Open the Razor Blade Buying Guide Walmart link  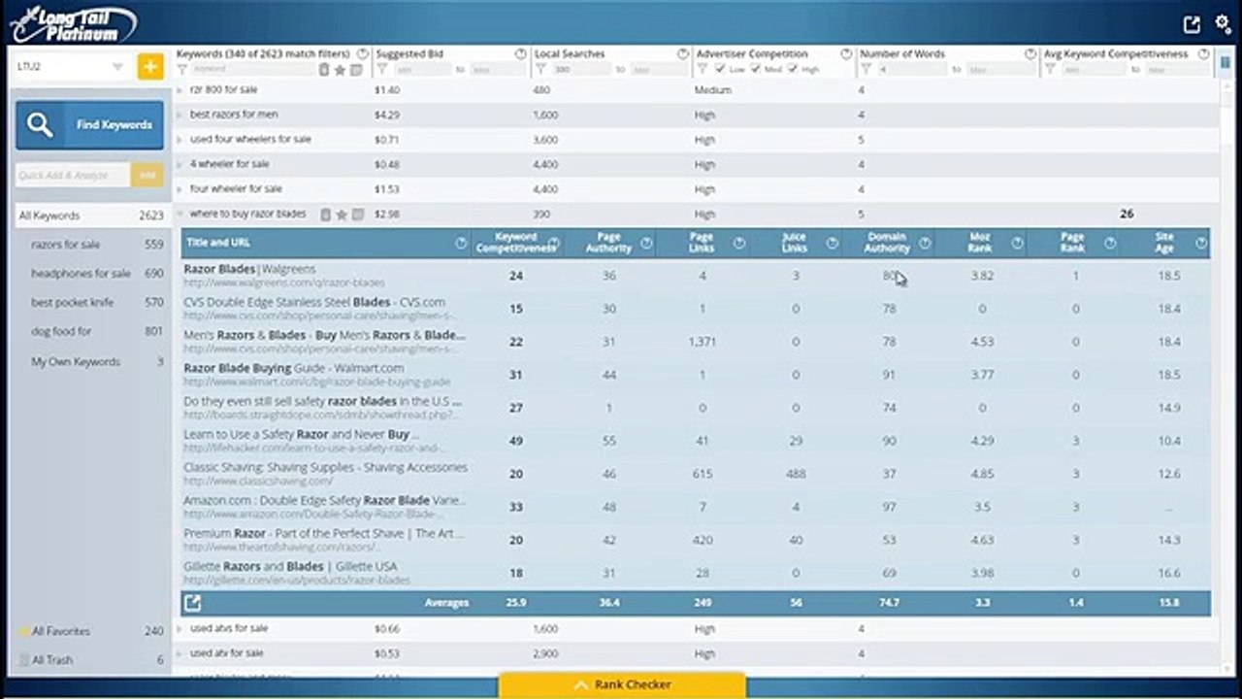click(x=294, y=368)
